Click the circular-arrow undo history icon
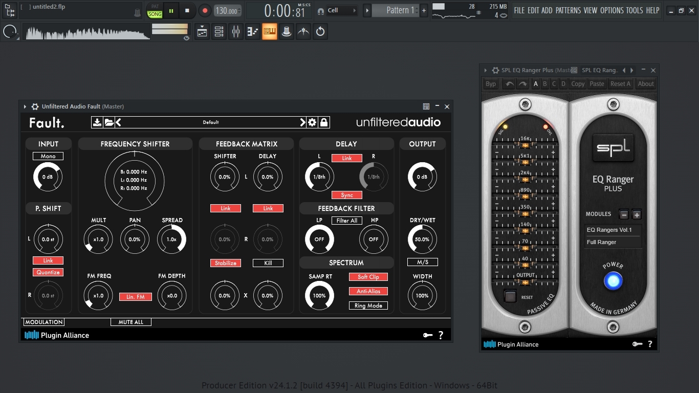699x393 pixels. (x=320, y=32)
